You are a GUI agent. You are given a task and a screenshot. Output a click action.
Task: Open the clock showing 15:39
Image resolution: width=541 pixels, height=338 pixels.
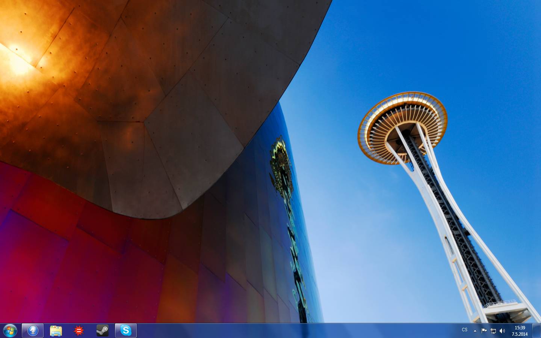tap(520, 331)
